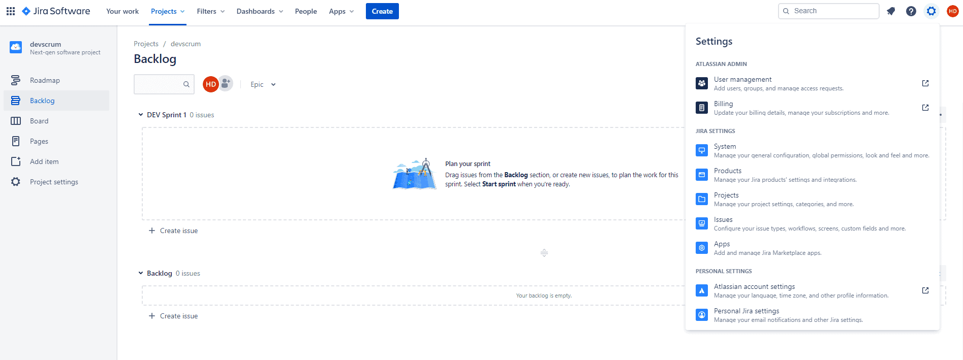The width and height of the screenshot is (963, 360).
Task: Click external link icon beside User management
Action: click(x=925, y=83)
